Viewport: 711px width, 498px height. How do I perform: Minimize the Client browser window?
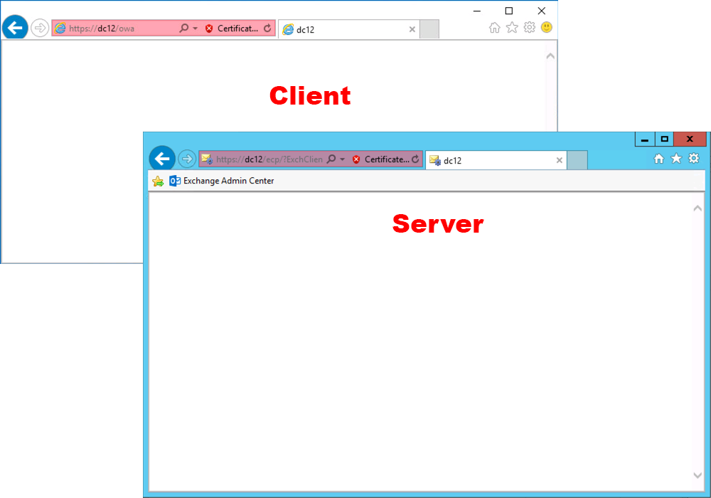point(477,11)
